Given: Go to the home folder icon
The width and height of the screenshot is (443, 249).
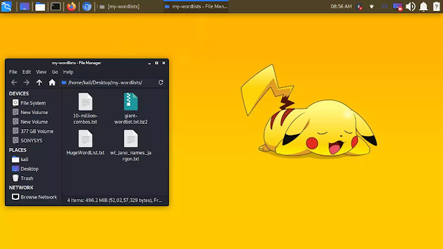Looking at the screenshot, I should (x=52, y=82).
